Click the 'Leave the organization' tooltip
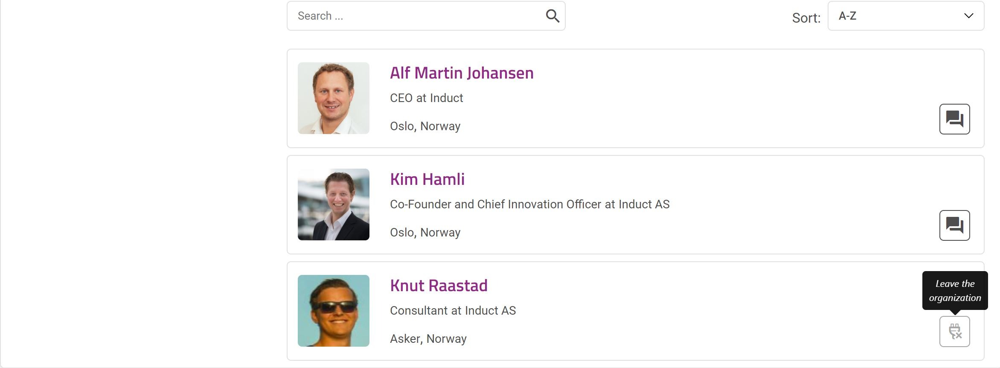Image resolution: width=1000 pixels, height=368 pixels. click(x=955, y=291)
